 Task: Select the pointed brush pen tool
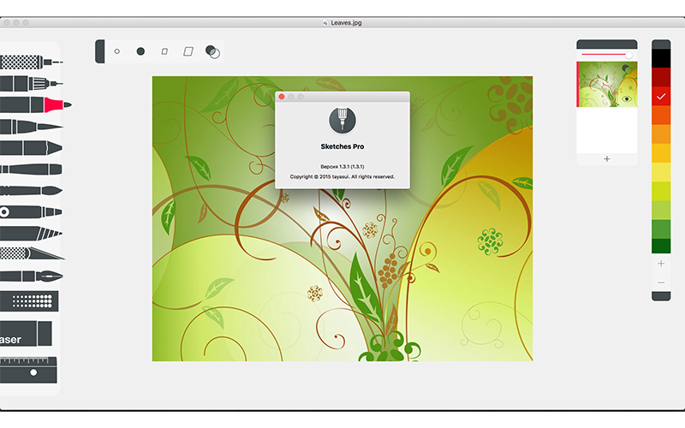pos(31,127)
